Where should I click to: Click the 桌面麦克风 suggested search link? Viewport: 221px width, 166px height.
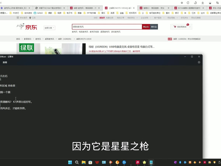[x=105, y=32]
